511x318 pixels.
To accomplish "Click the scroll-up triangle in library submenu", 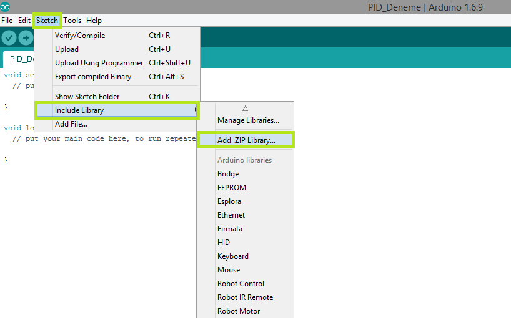I will 245,108.
